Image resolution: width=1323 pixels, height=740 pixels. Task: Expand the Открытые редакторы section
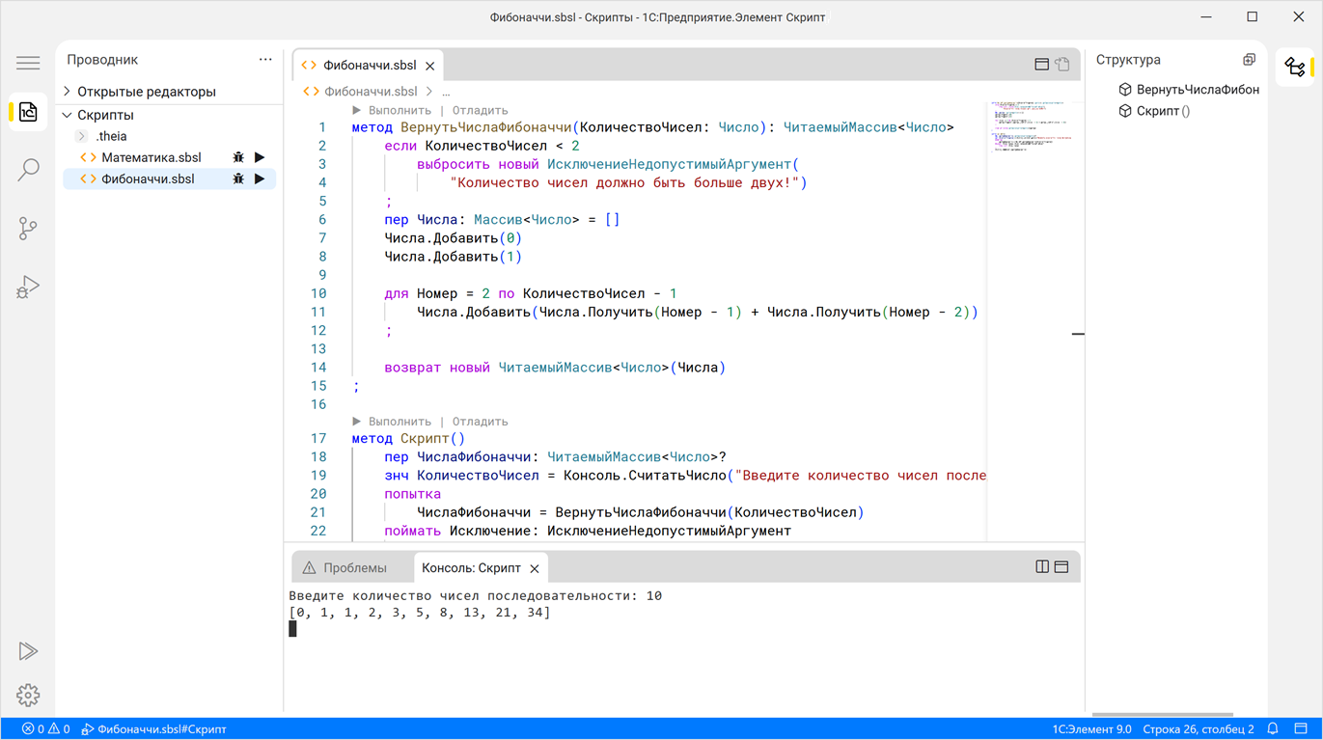(x=146, y=92)
